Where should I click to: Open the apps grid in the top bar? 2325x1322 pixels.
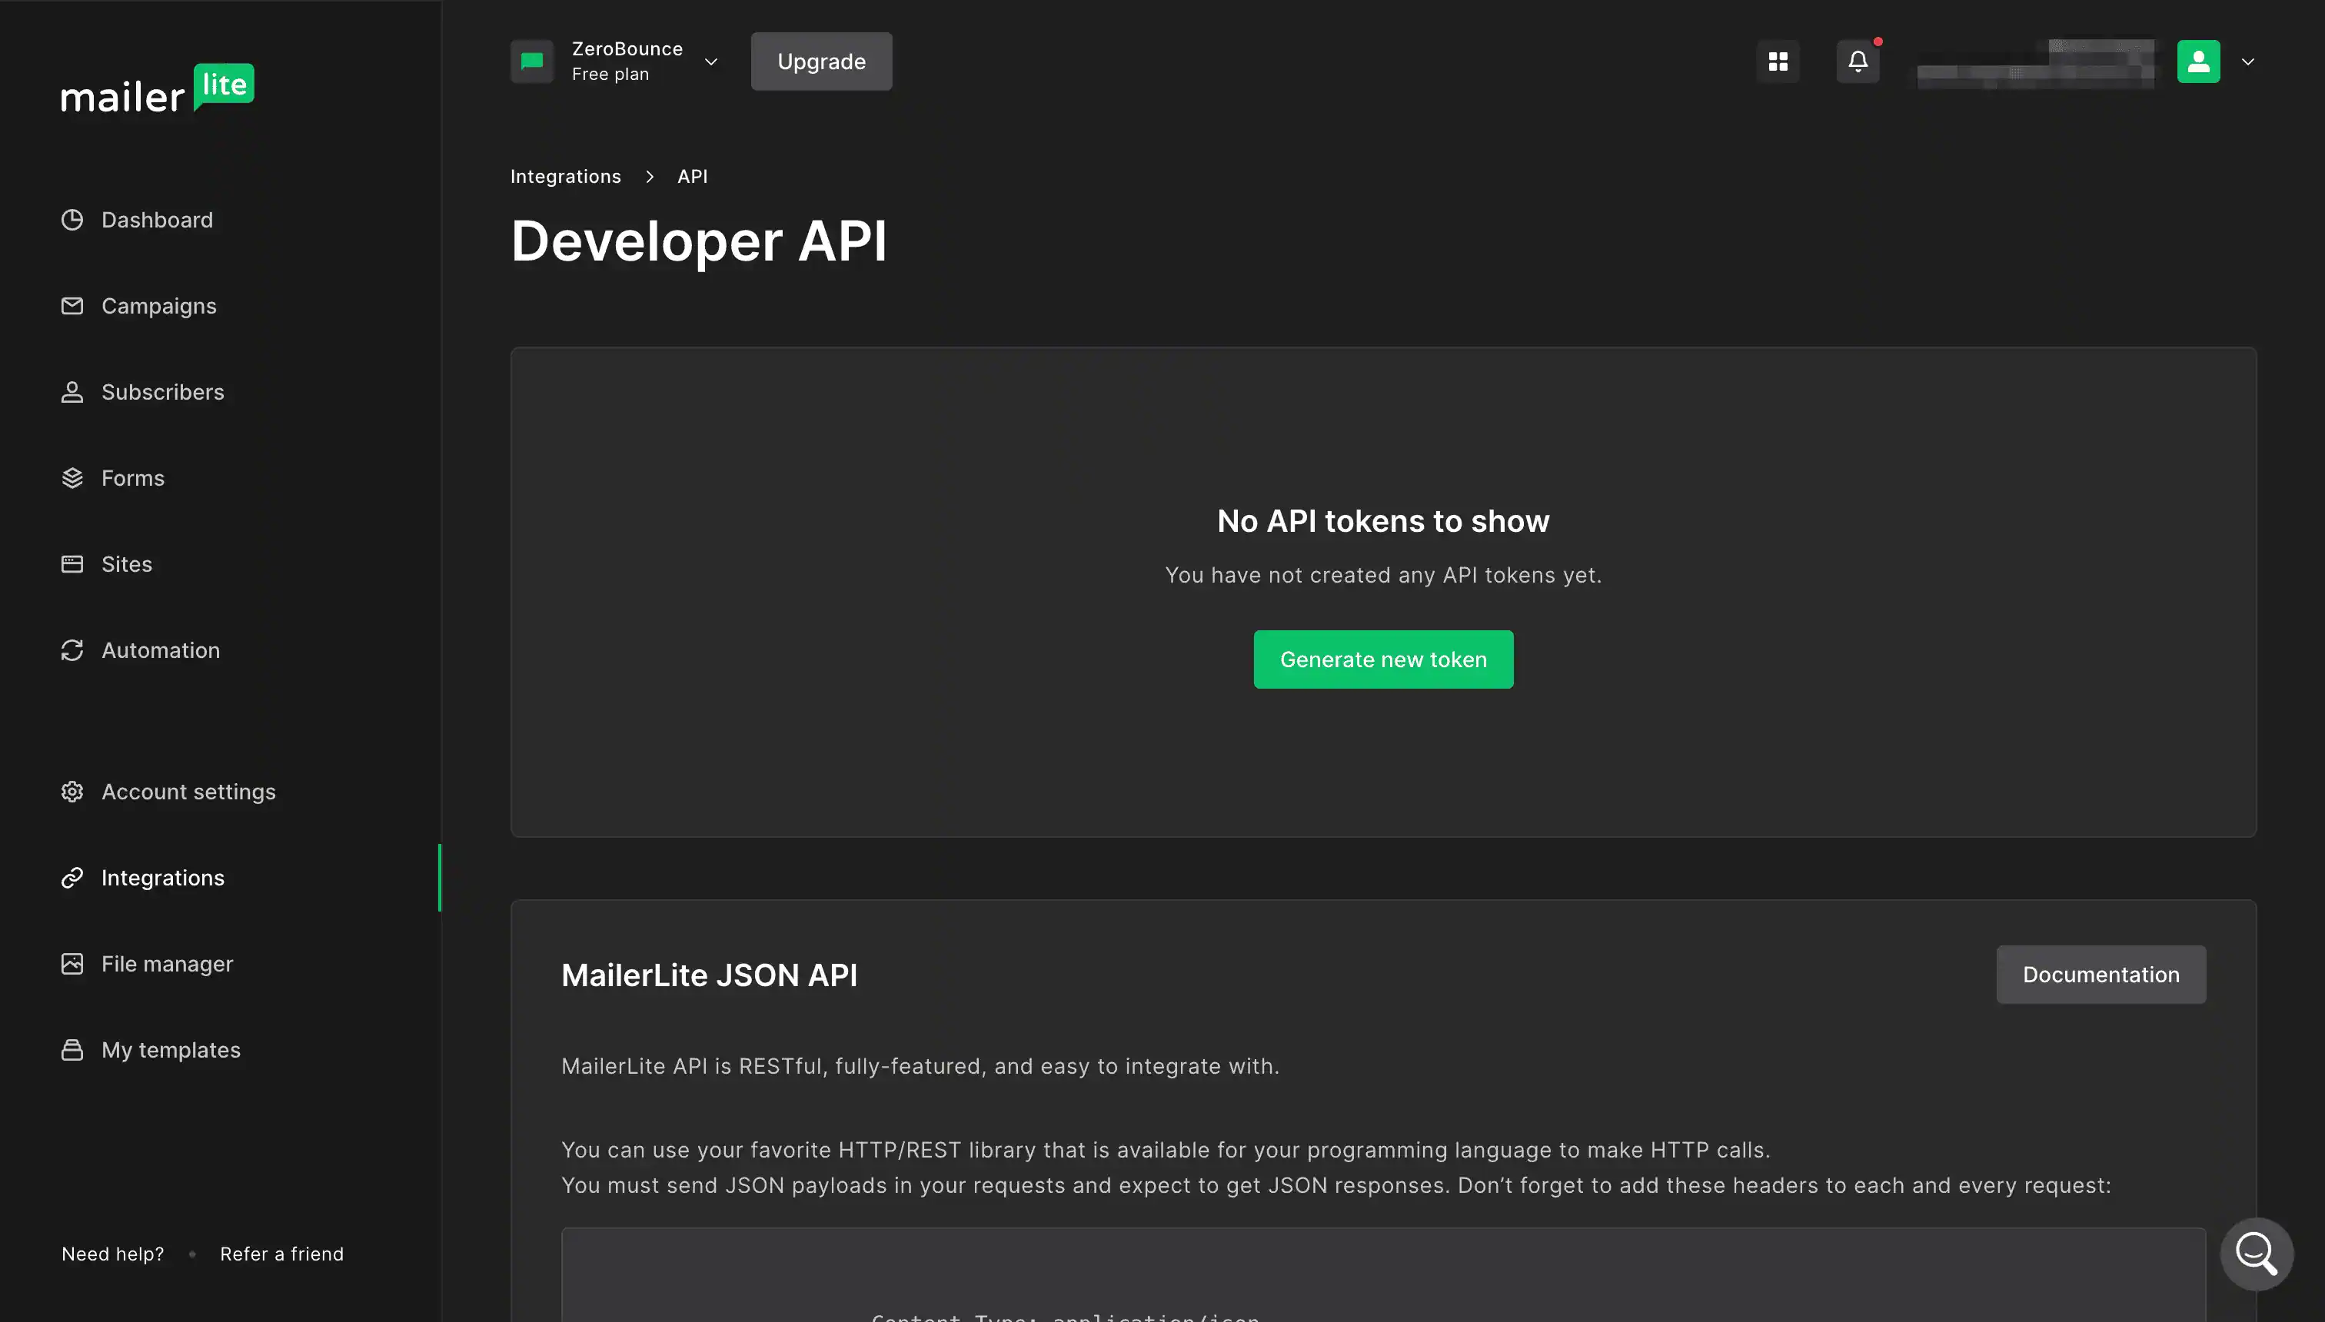(x=1778, y=61)
